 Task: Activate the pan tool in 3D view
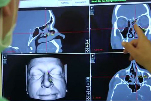tap(88, 94)
